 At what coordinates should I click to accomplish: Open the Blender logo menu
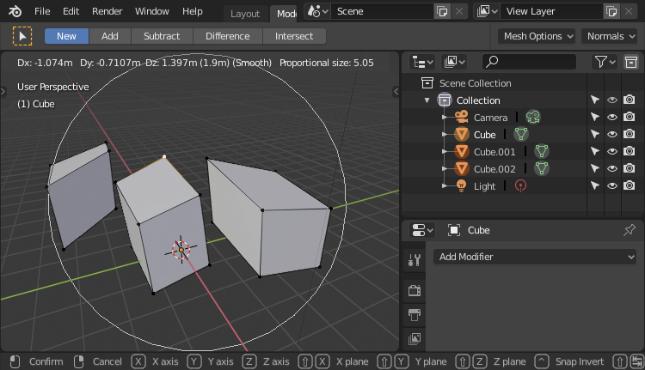click(15, 11)
